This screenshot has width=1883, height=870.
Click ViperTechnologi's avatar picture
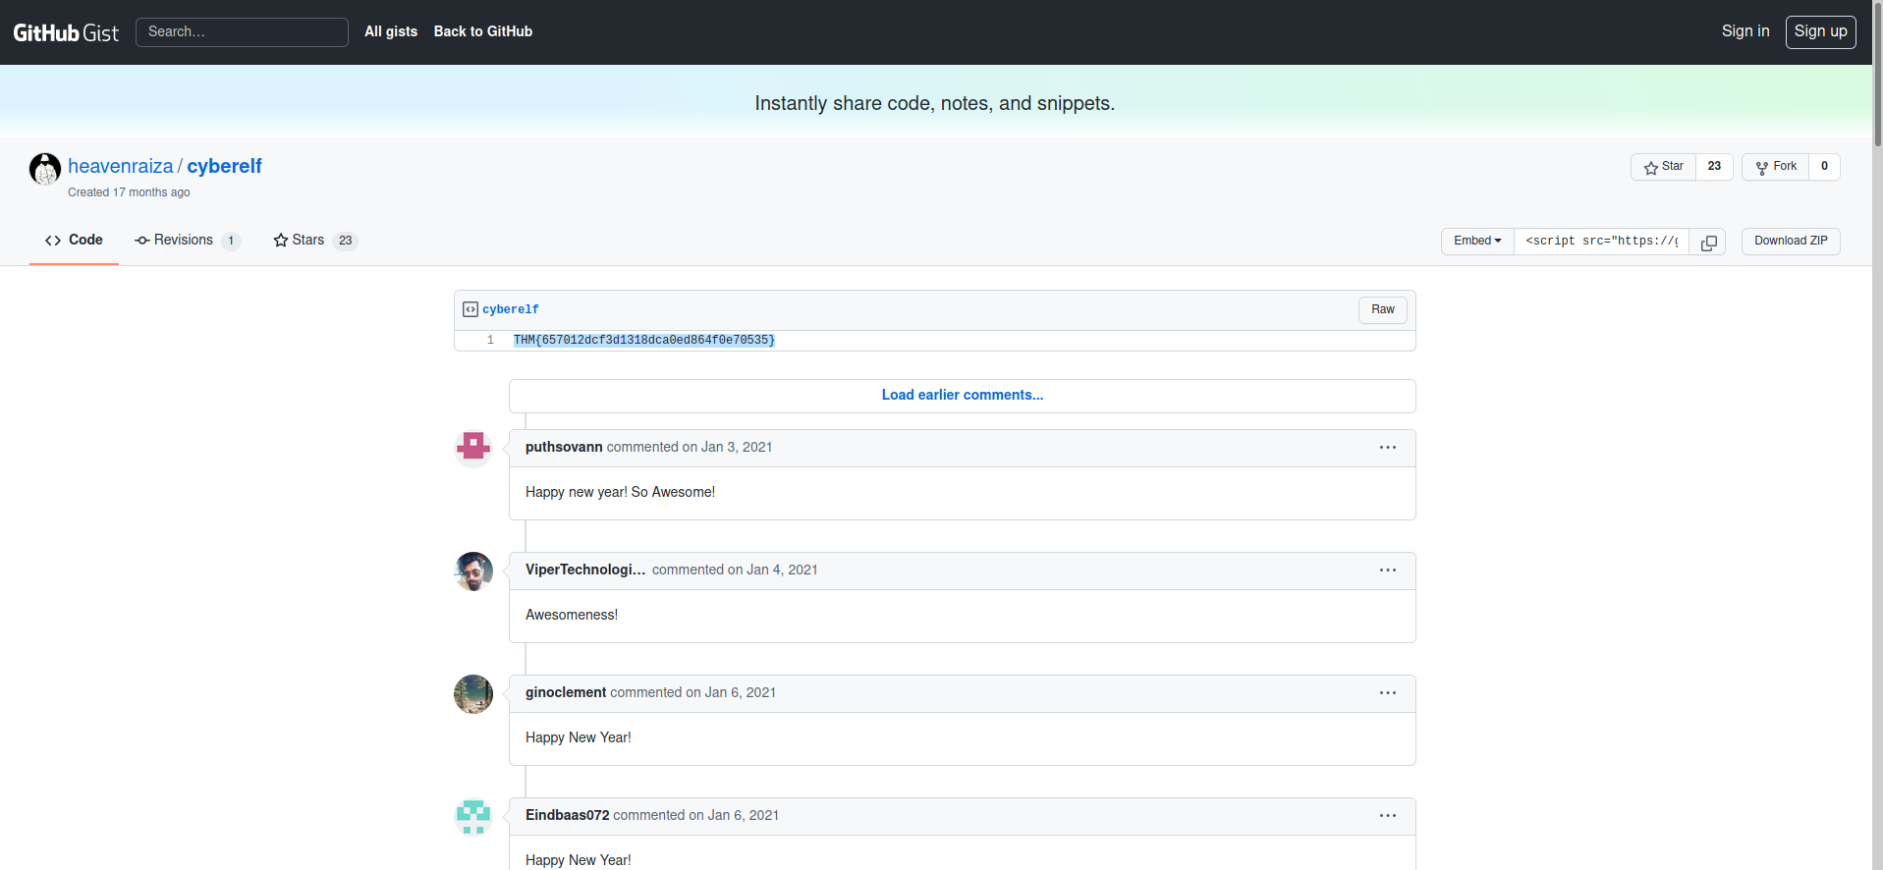[473, 571]
